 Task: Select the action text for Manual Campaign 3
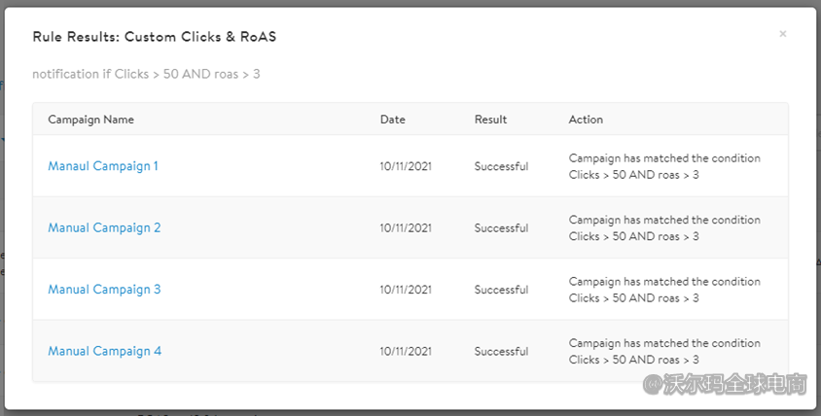point(664,290)
